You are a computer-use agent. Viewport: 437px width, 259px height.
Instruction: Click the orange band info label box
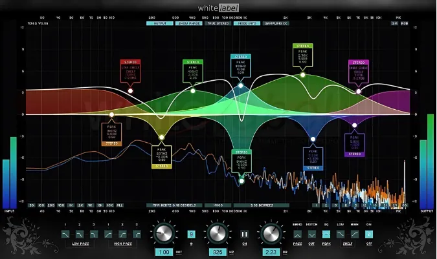(x=111, y=134)
